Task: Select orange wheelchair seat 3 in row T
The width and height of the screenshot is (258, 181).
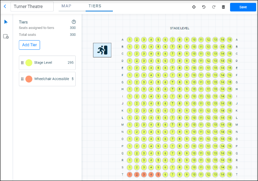Action: click(x=144, y=174)
